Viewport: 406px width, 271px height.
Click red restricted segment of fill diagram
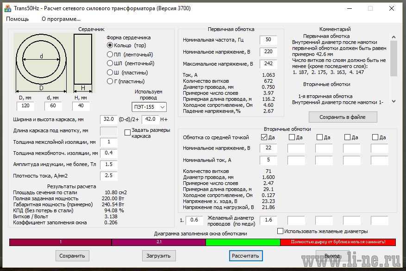pyautogui.click(x=338, y=242)
